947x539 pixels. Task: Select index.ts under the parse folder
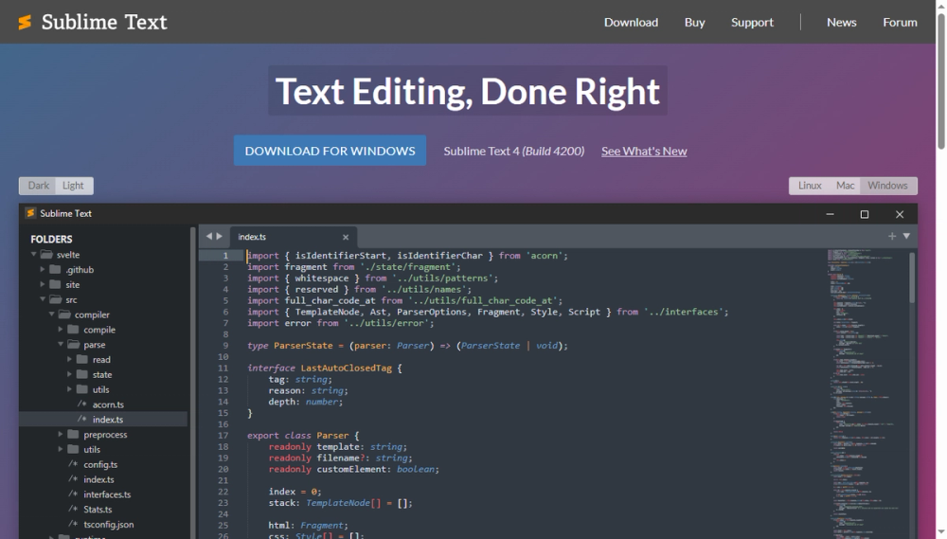103,420
